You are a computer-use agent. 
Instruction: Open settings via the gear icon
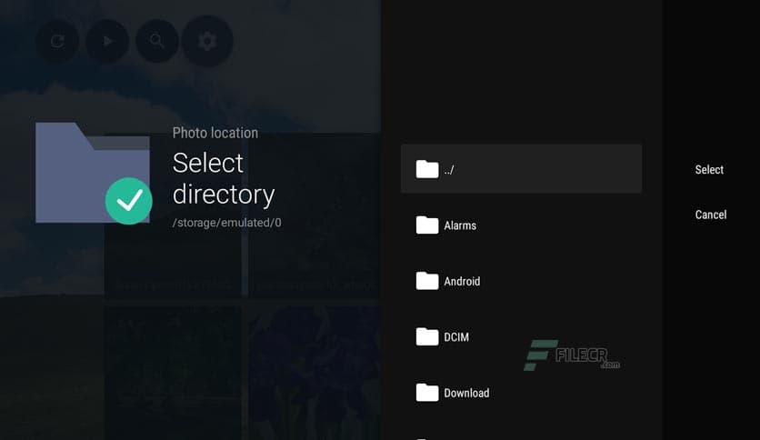click(207, 41)
